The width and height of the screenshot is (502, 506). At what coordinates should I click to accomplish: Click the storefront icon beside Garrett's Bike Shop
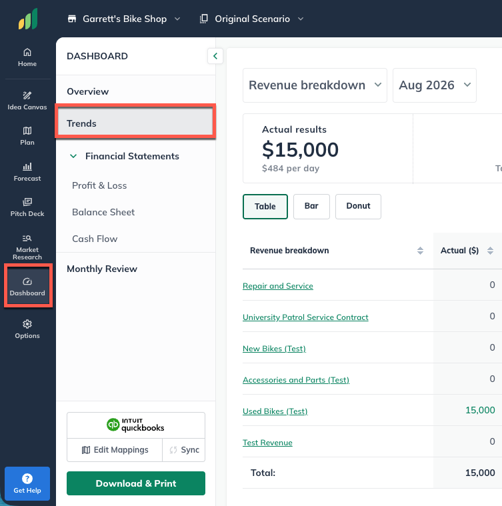pos(71,19)
